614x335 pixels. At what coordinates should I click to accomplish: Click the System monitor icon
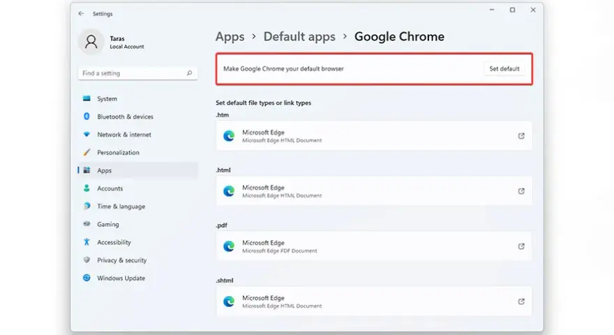pyautogui.click(x=87, y=98)
